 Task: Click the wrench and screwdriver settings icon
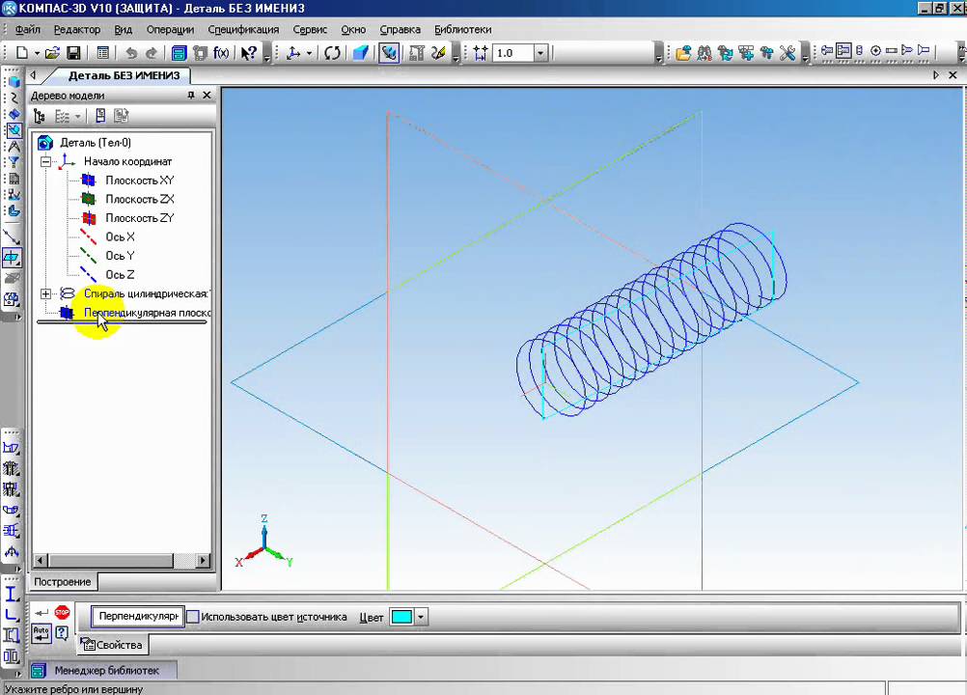(x=787, y=53)
